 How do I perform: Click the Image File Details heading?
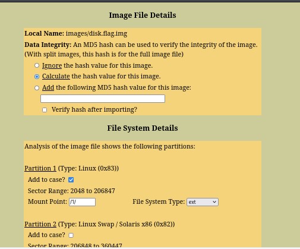pos(143,15)
